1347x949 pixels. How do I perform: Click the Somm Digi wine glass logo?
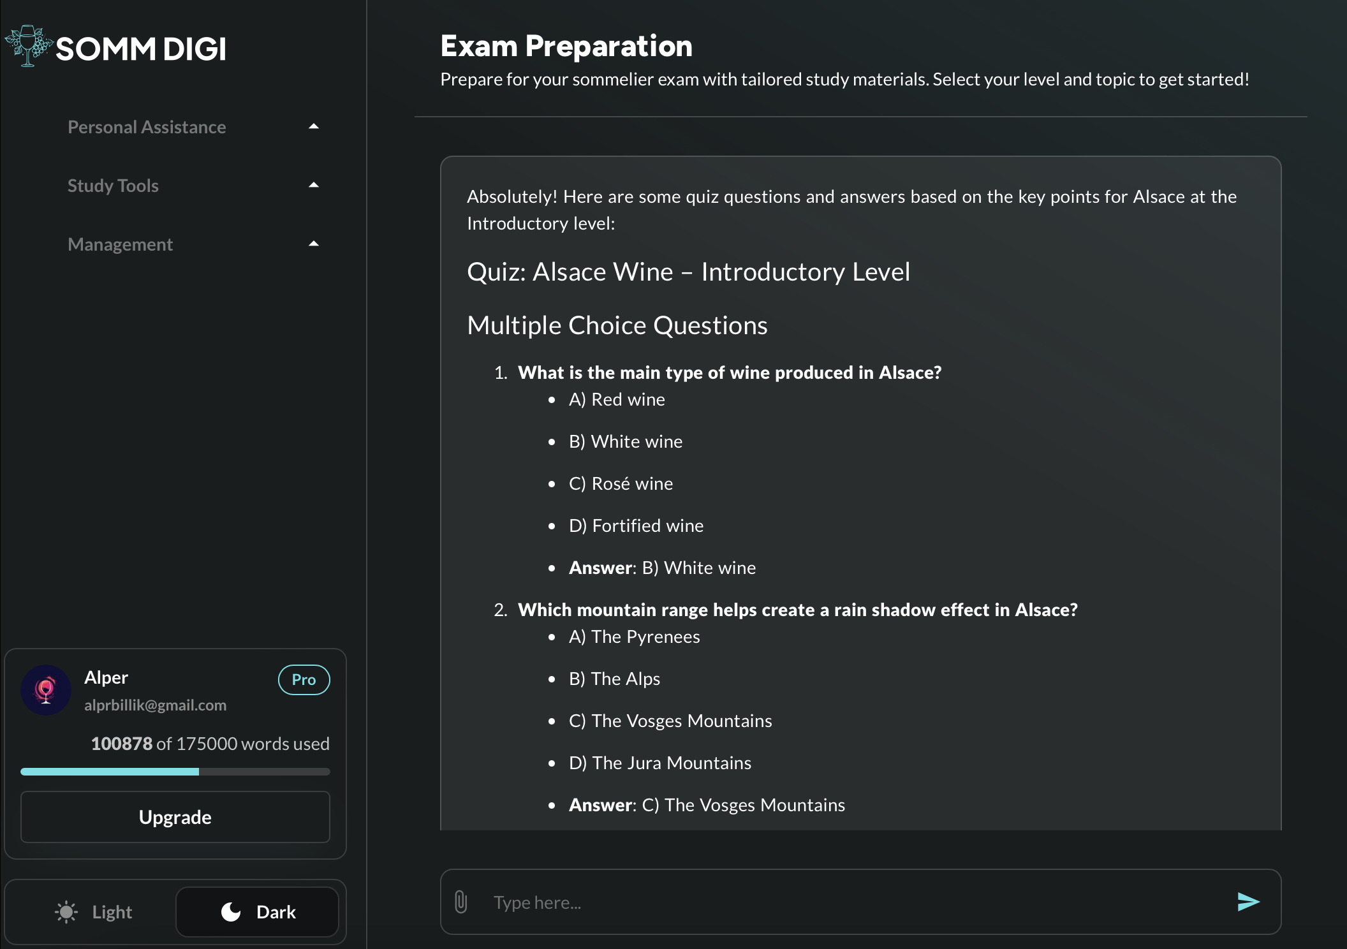pos(28,46)
